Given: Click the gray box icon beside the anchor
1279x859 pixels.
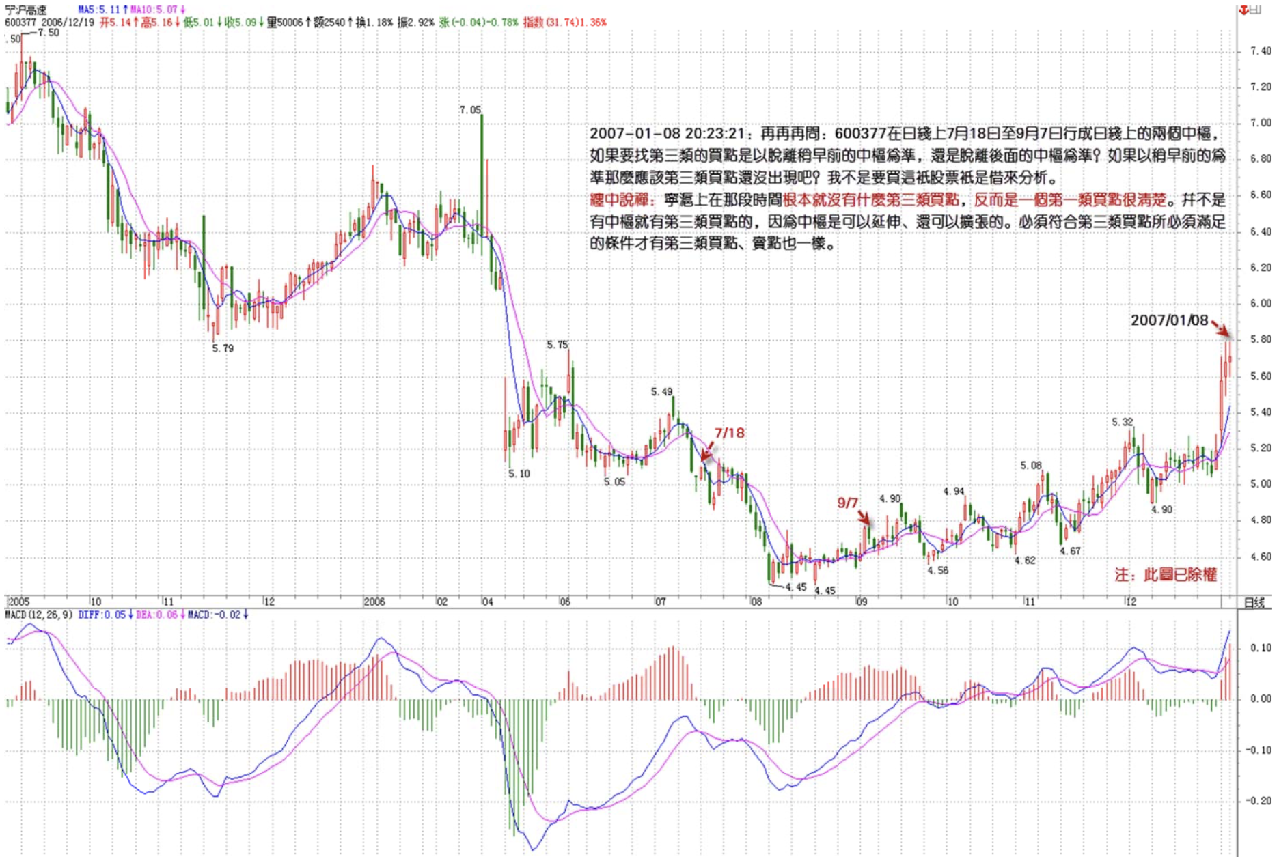Looking at the screenshot, I should point(1256,9).
